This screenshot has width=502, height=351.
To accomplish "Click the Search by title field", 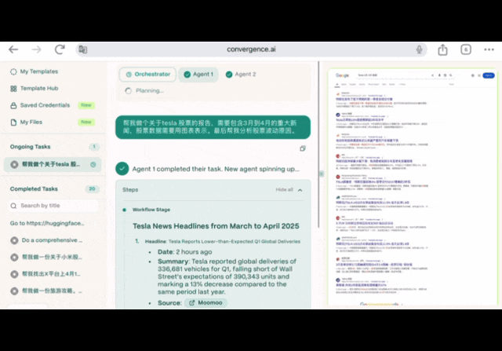I will (53, 206).
